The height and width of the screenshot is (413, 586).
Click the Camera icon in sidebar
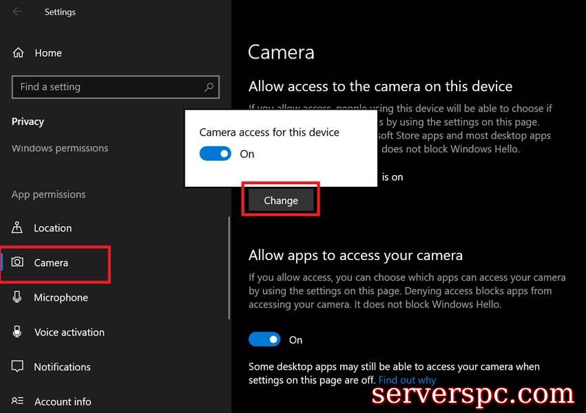click(18, 263)
